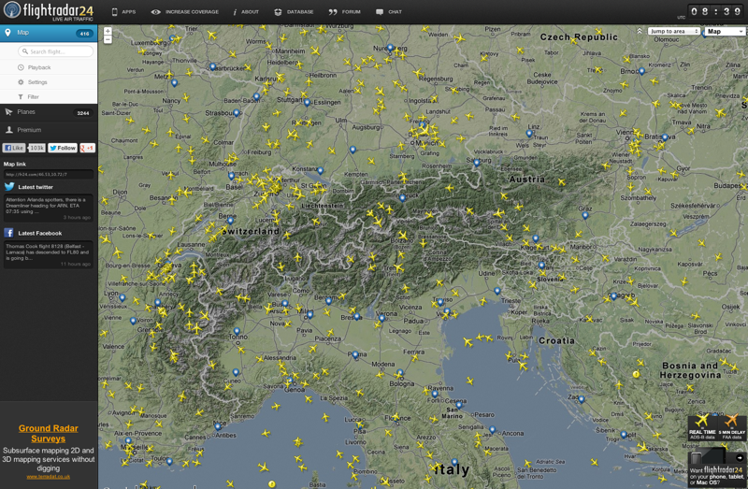748x489 pixels.
Task: Click the Premium user icon
Action: pyautogui.click(x=8, y=130)
